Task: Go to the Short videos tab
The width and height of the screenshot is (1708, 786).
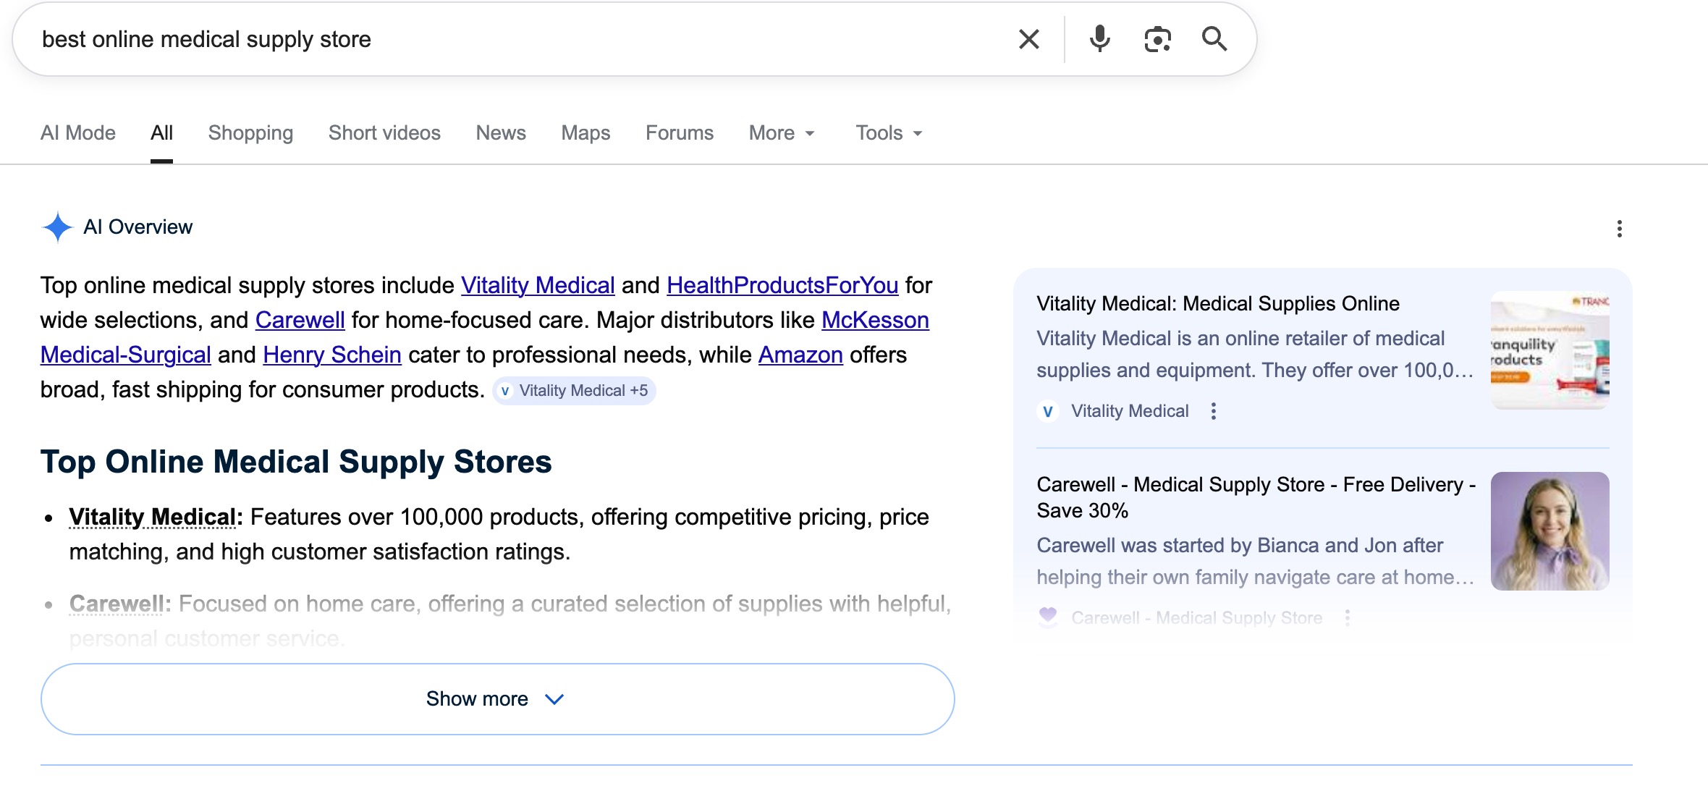Action: point(384,133)
